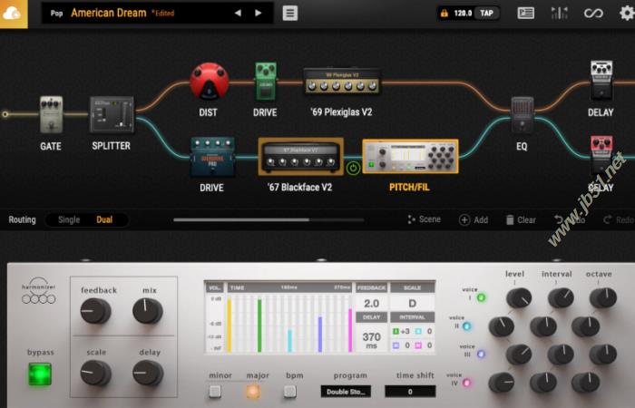This screenshot has height=408, width=635.
Task: Switch routing to Single
Action: click(x=69, y=219)
